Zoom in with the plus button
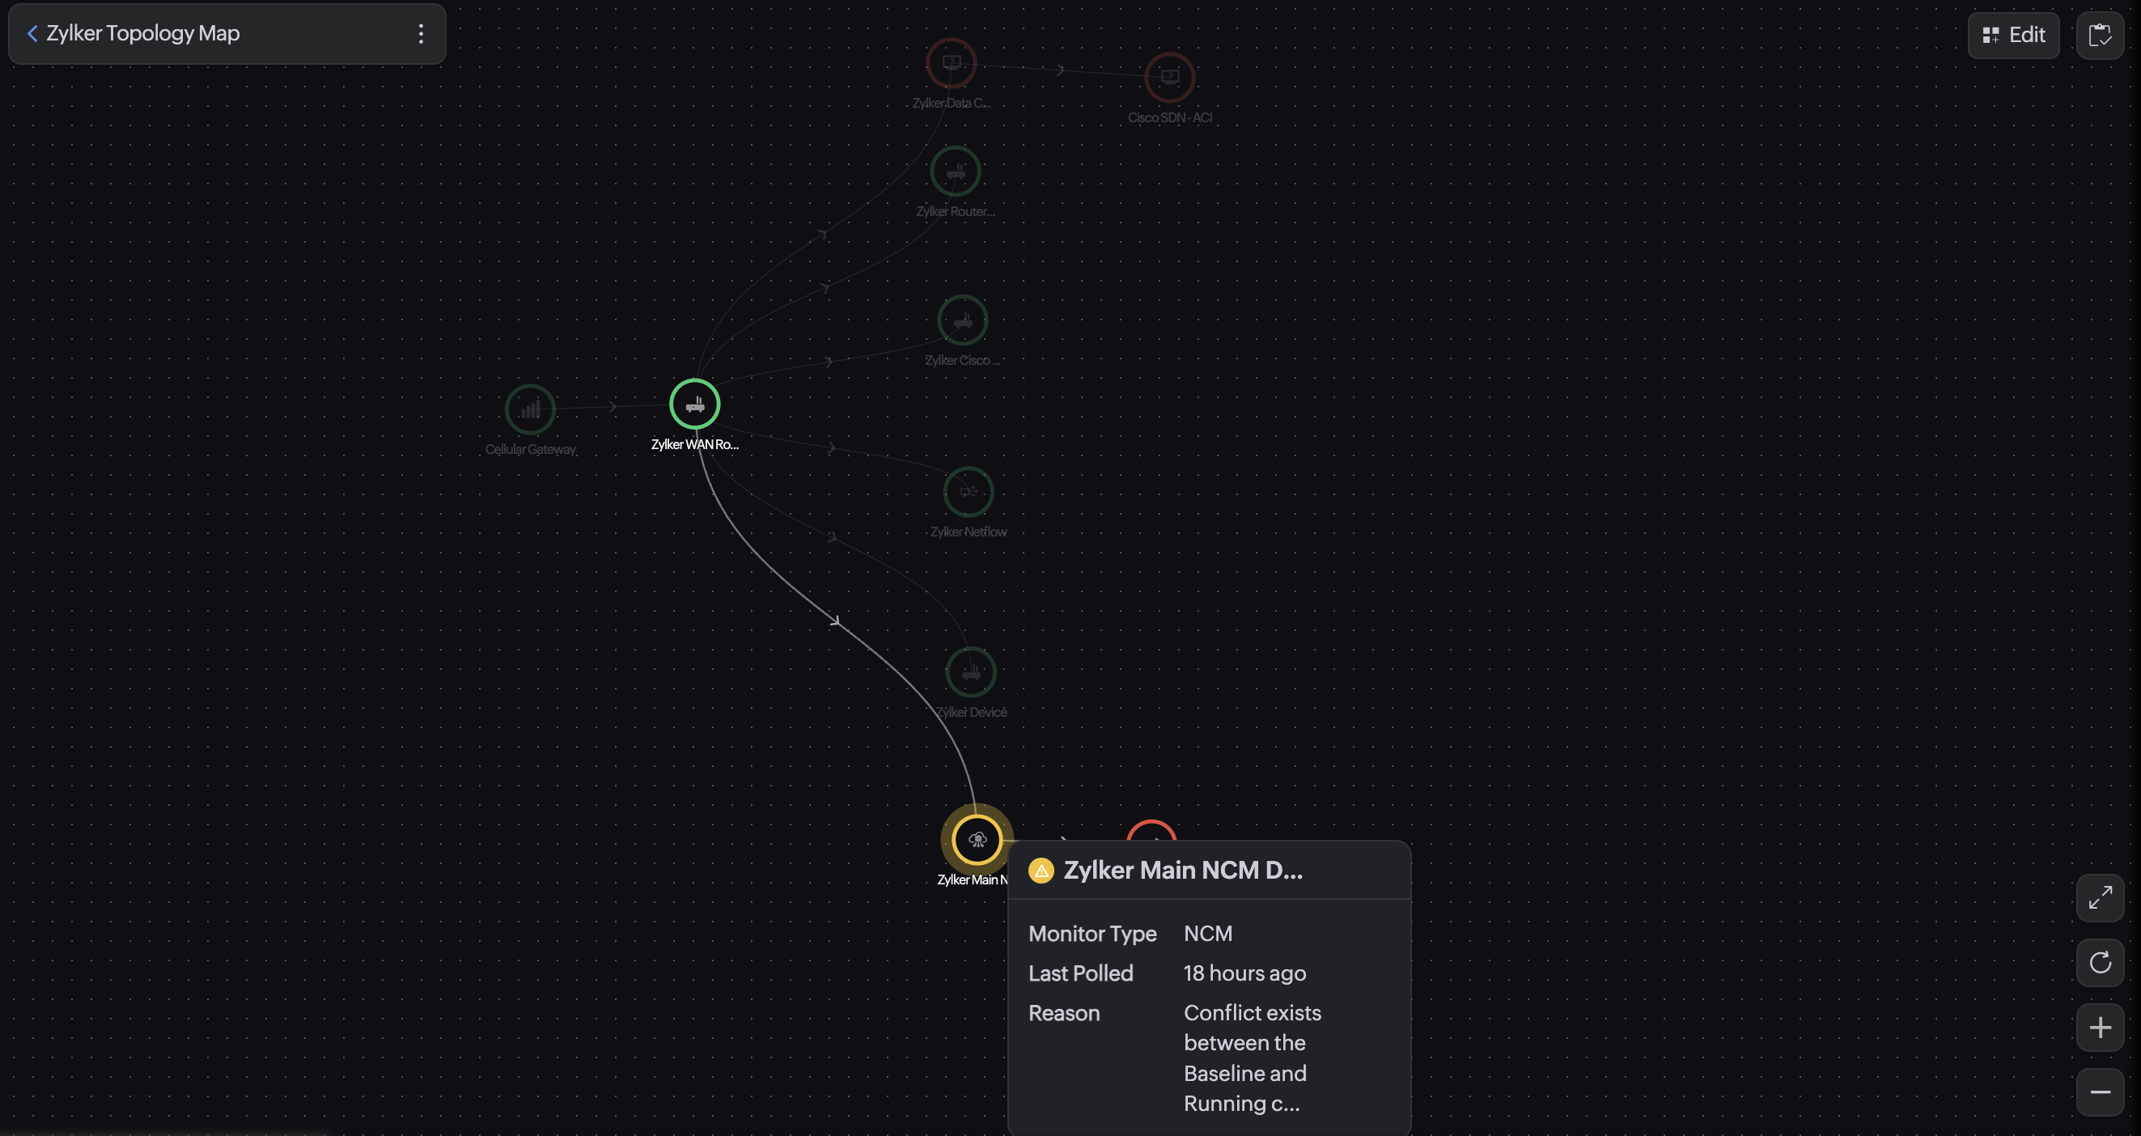 tap(2101, 1028)
